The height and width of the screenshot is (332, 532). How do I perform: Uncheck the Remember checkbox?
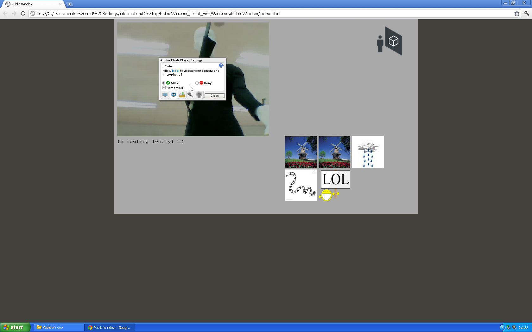pyautogui.click(x=164, y=88)
